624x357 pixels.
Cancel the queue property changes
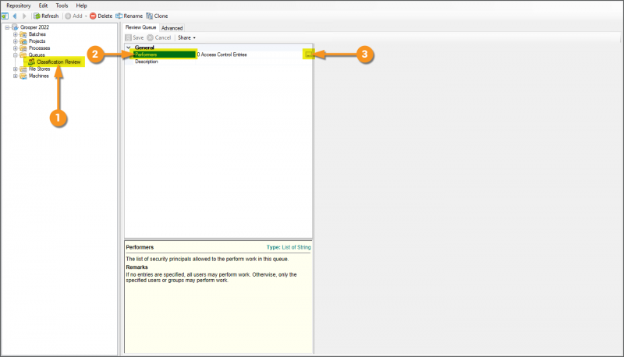pyautogui.click(x=159, y=37)
